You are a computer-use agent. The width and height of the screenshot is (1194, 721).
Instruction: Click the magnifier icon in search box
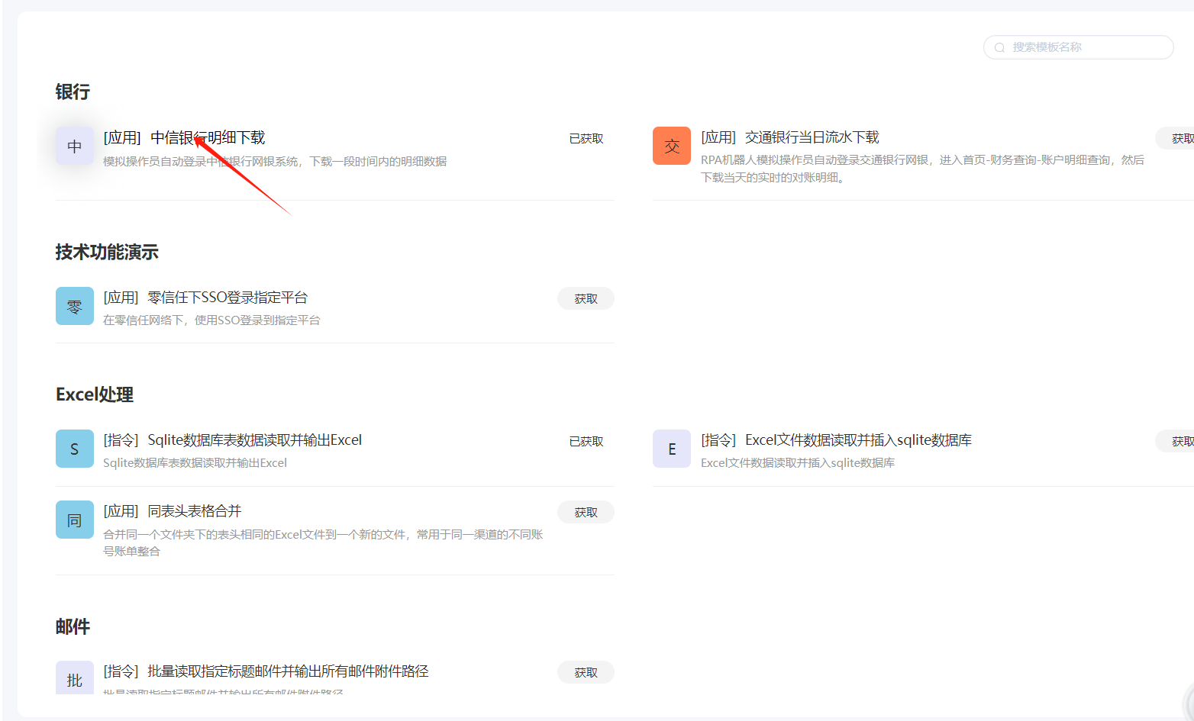point(999,47)
